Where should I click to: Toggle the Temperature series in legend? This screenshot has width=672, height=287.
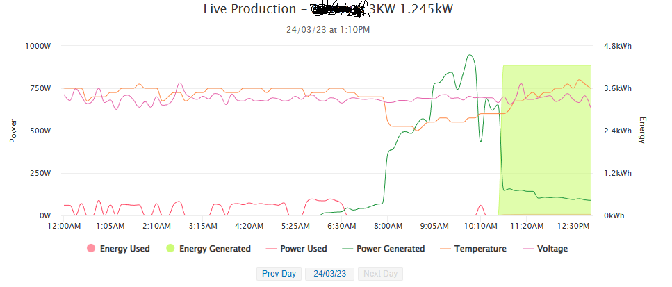(x=480, y=249)
